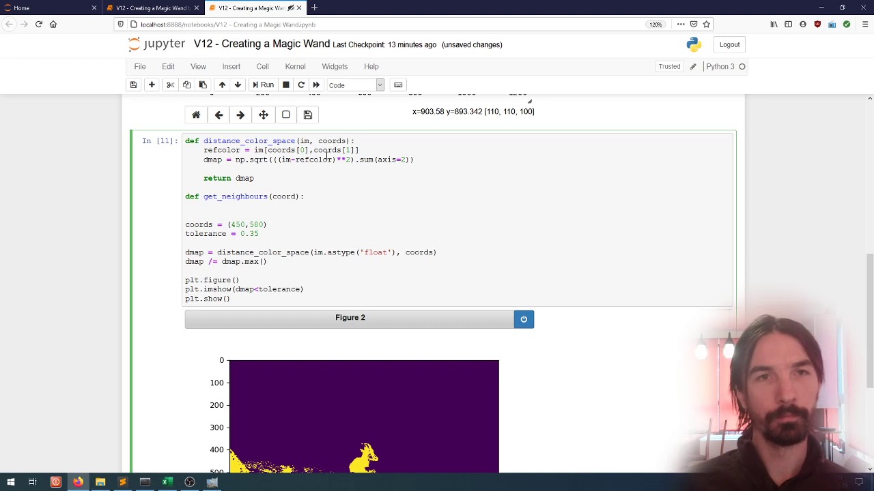
Task: Open the File menu
Action: pyautogui.click(x=140, y=66)
